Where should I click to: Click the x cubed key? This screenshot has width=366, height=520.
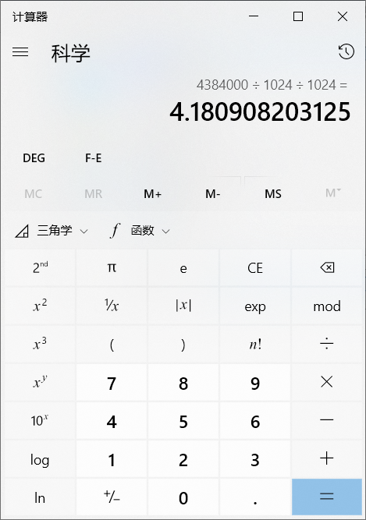coord(40,344)
